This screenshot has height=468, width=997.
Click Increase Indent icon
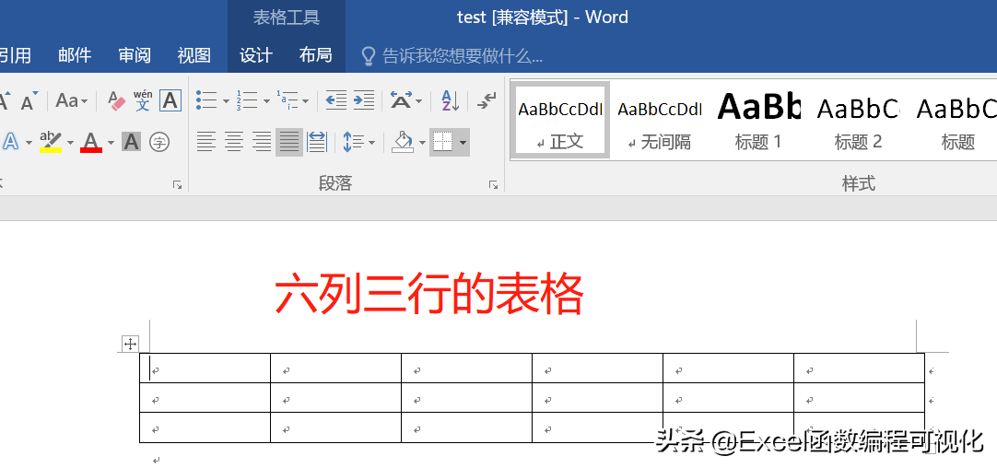(364, 100)
